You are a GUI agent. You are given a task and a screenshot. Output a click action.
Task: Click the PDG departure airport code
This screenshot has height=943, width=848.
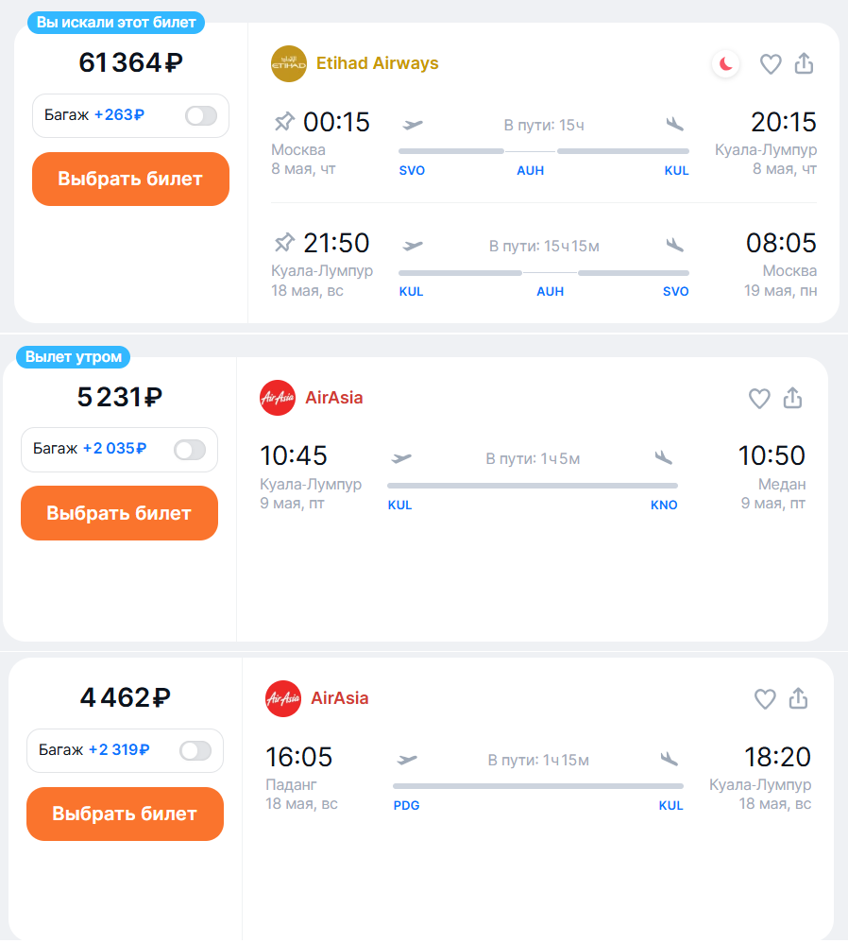click(x=406, y=806)
